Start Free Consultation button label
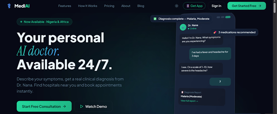This screenshot has width=277, height=114. 41,106
